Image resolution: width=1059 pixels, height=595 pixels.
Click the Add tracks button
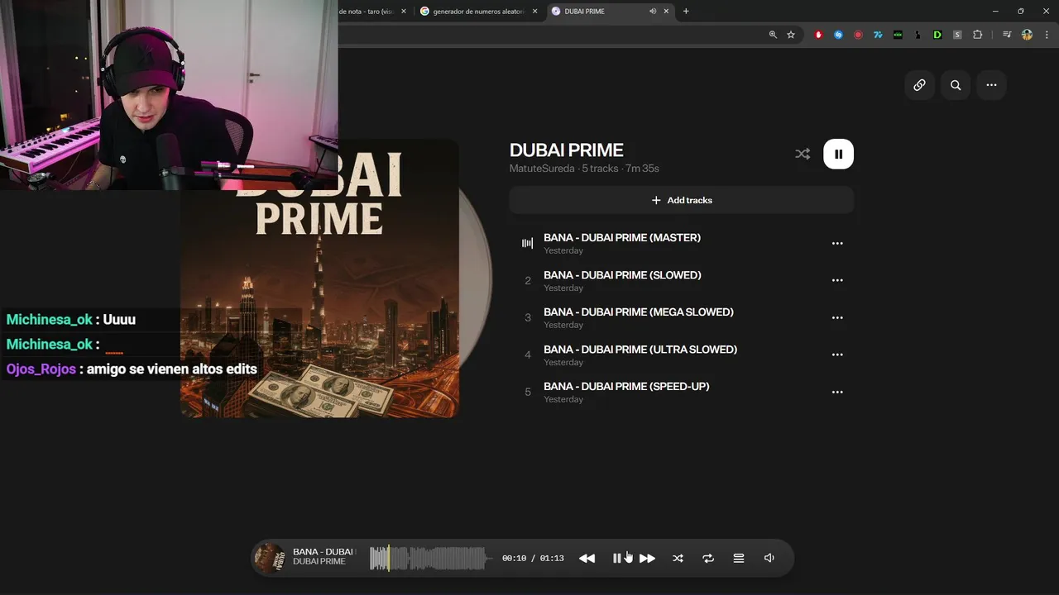[681, 200]
